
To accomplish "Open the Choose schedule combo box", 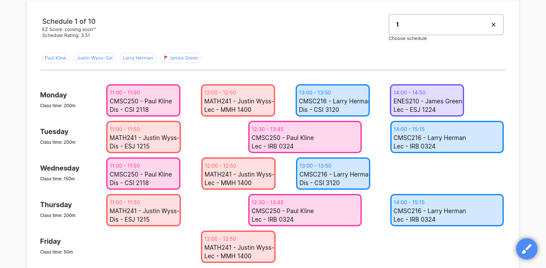I will tap(439, 25).
